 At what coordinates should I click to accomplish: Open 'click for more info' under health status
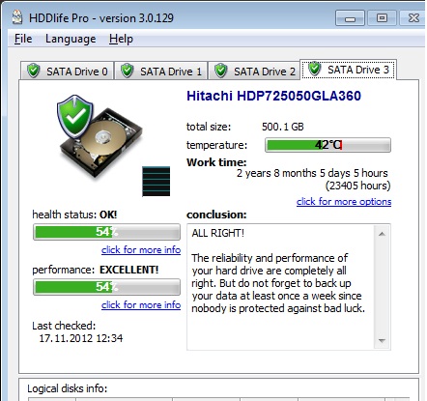pos(141,250)
